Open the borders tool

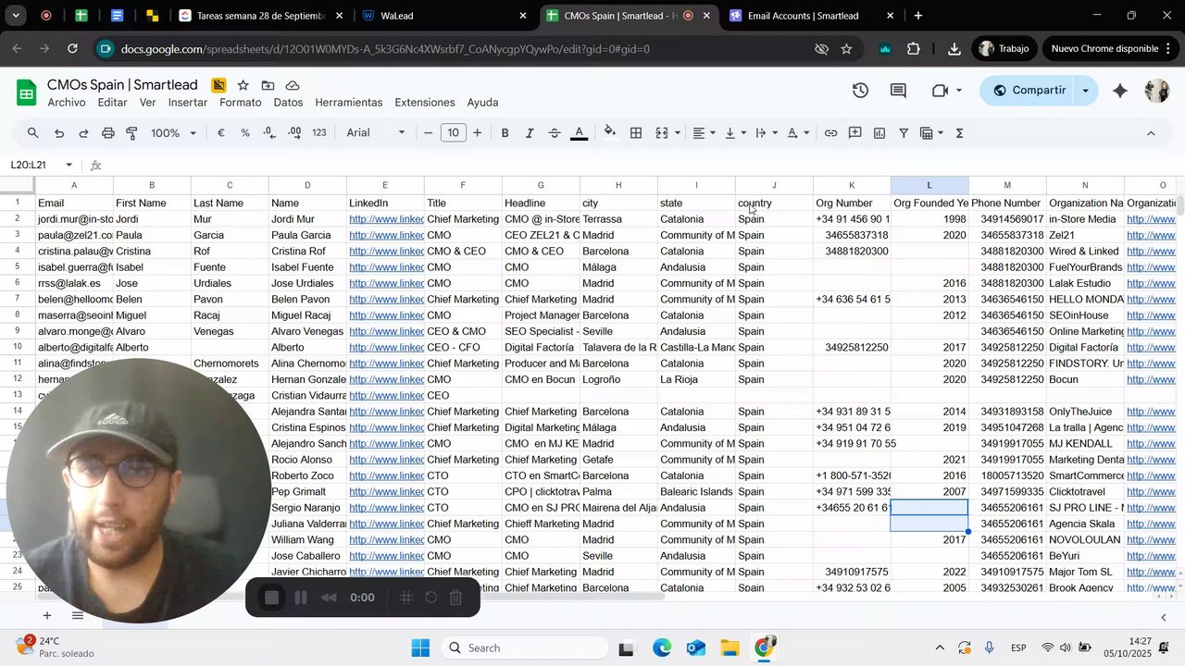636,133
